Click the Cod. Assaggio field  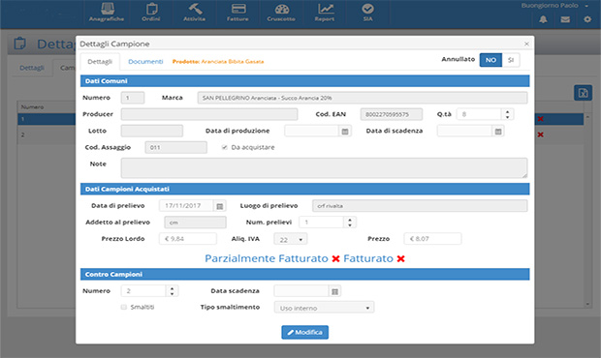[175, 147]
